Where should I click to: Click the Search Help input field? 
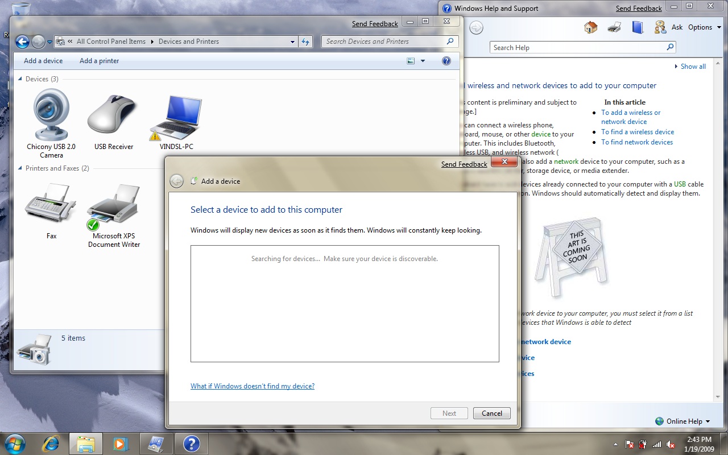(x=576, y=48)
